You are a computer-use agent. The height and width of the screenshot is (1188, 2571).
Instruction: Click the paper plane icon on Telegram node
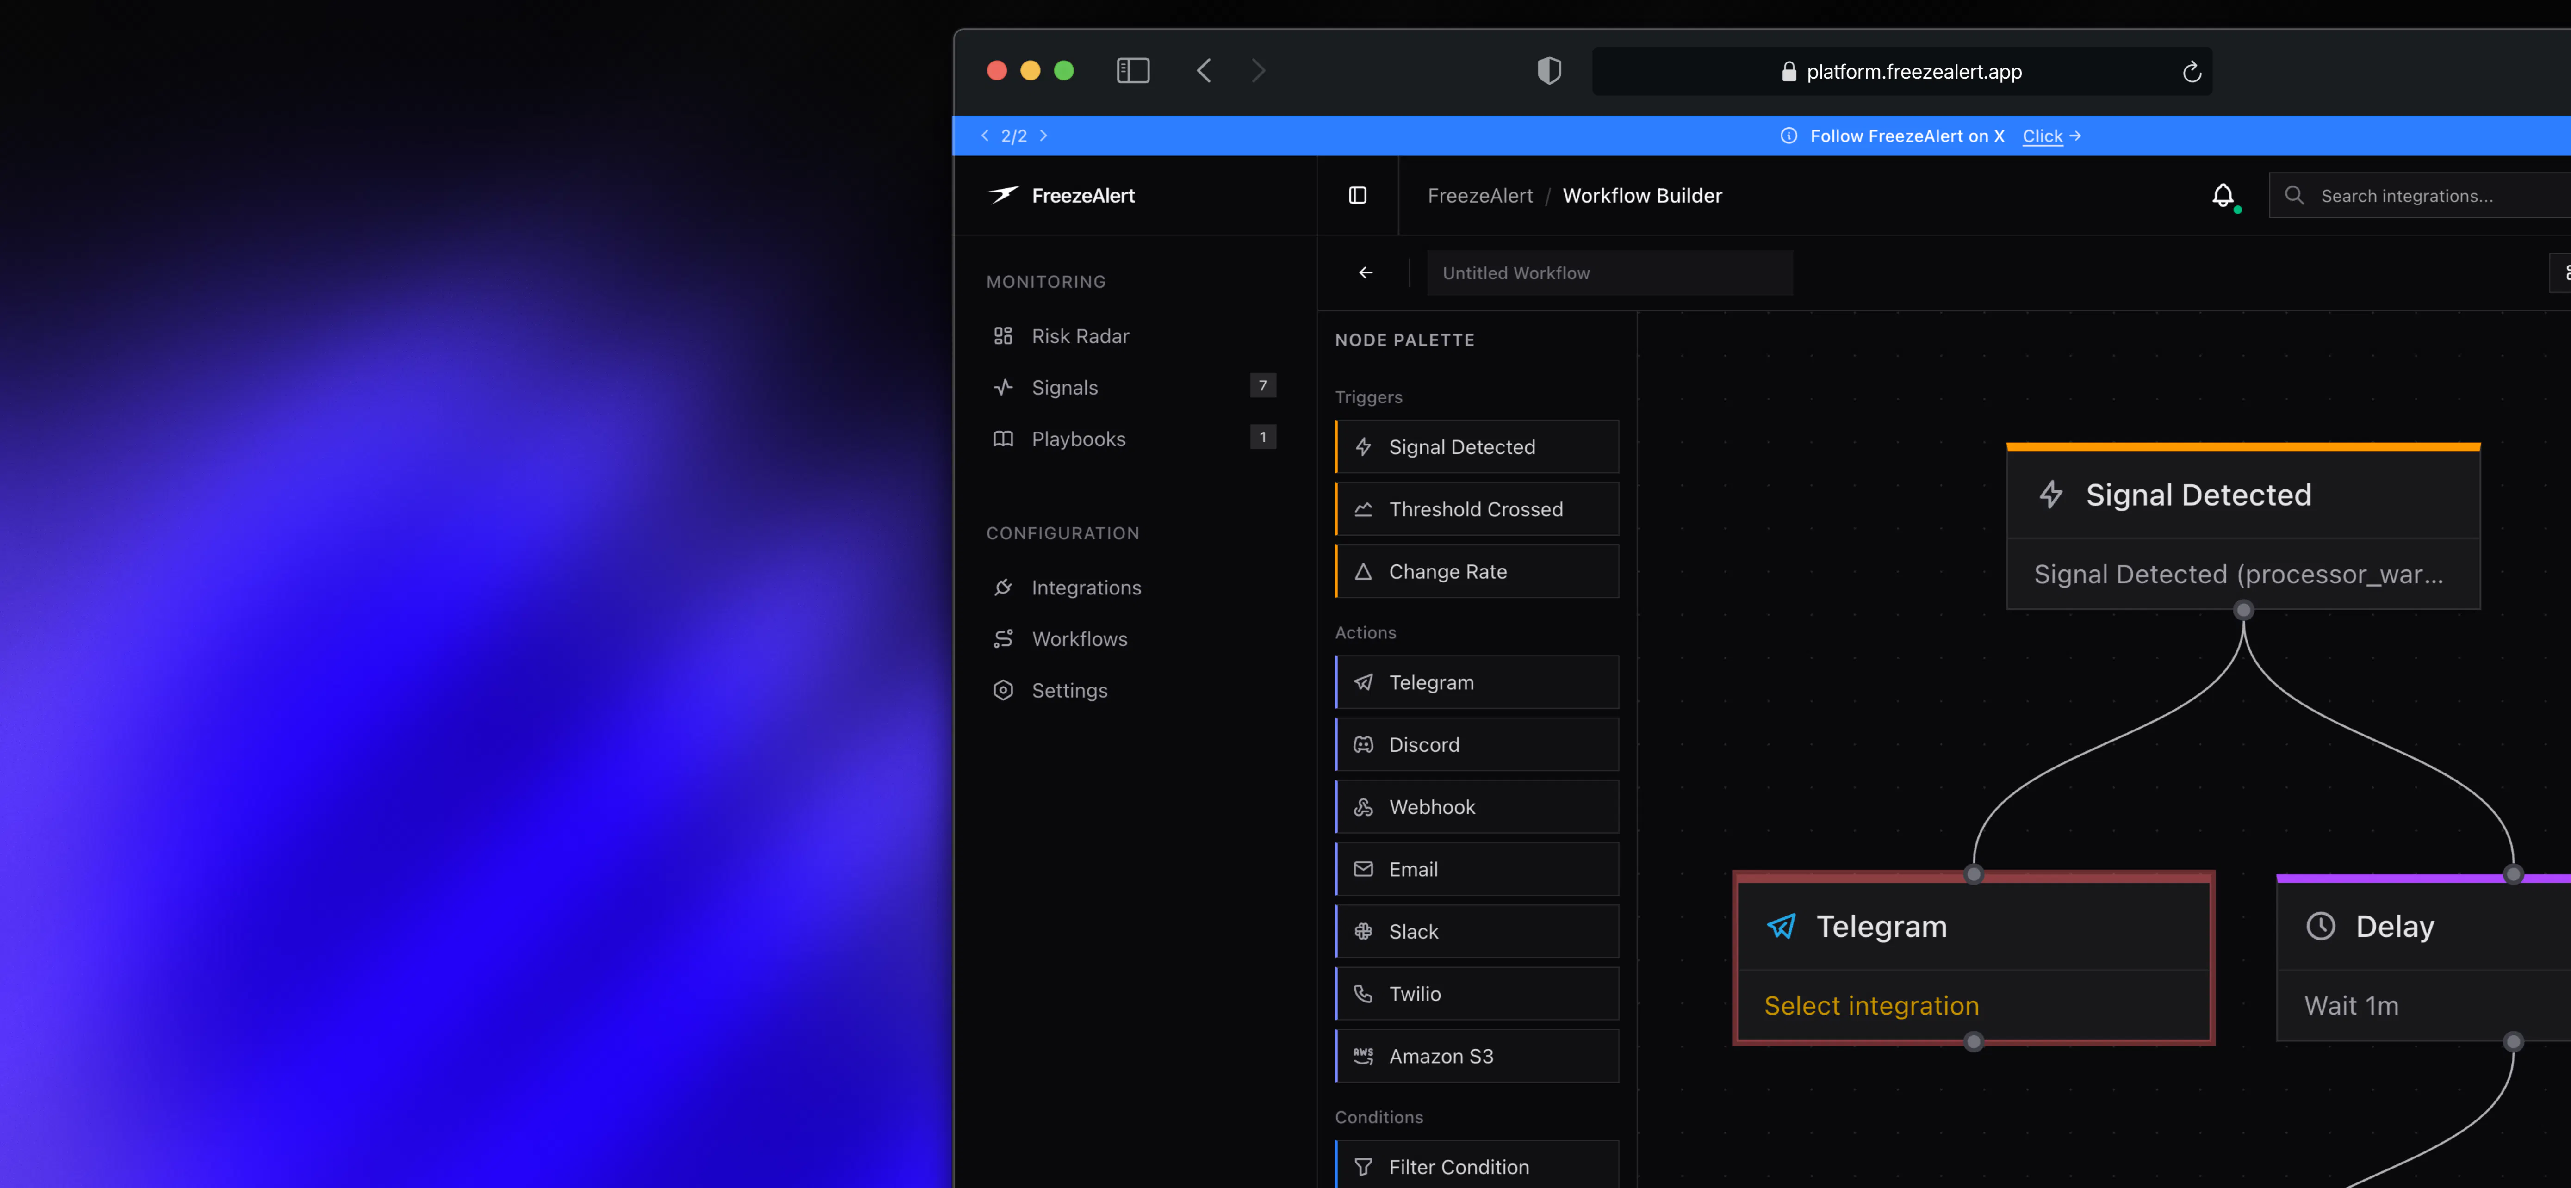[1781, 927]
